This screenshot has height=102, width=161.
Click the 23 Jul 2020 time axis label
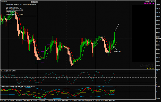coord(3,101)
